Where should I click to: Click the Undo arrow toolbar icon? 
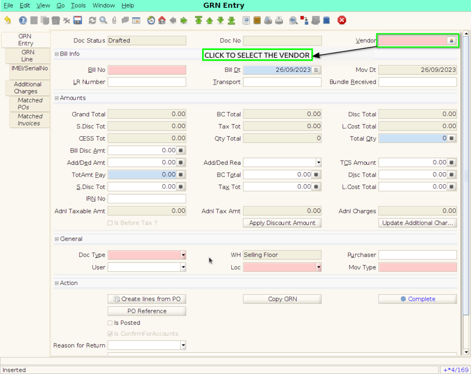[8, 20]
